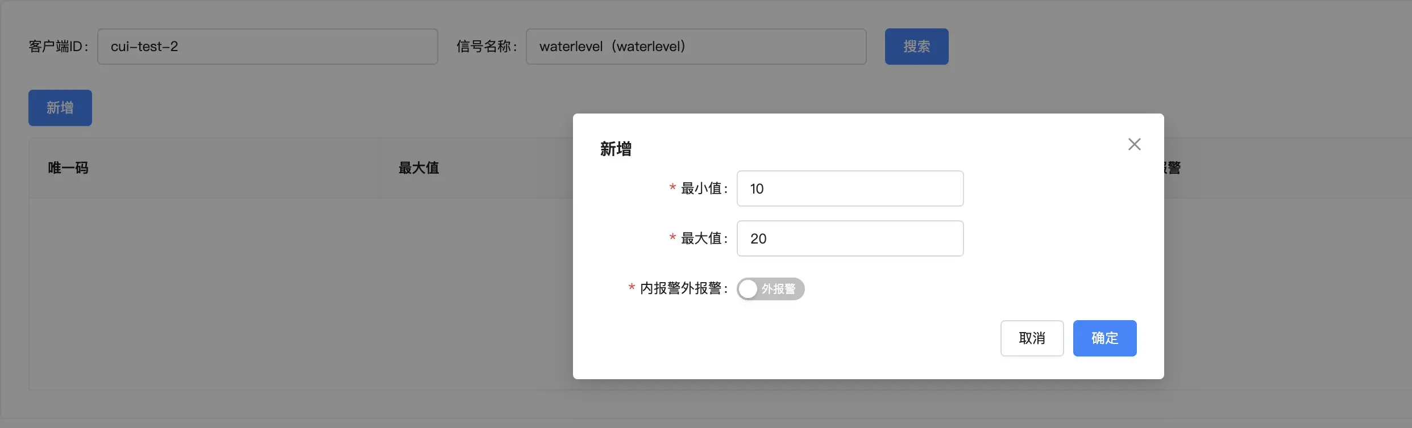
Task: Cancel using the 取消 button
Action: pos(1032,338)
